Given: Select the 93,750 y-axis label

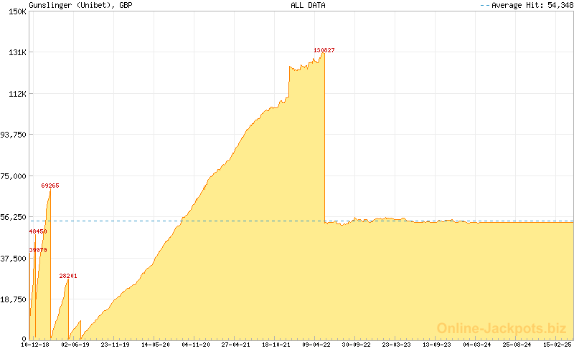Looking at the screenshot, I should (14, 135).
